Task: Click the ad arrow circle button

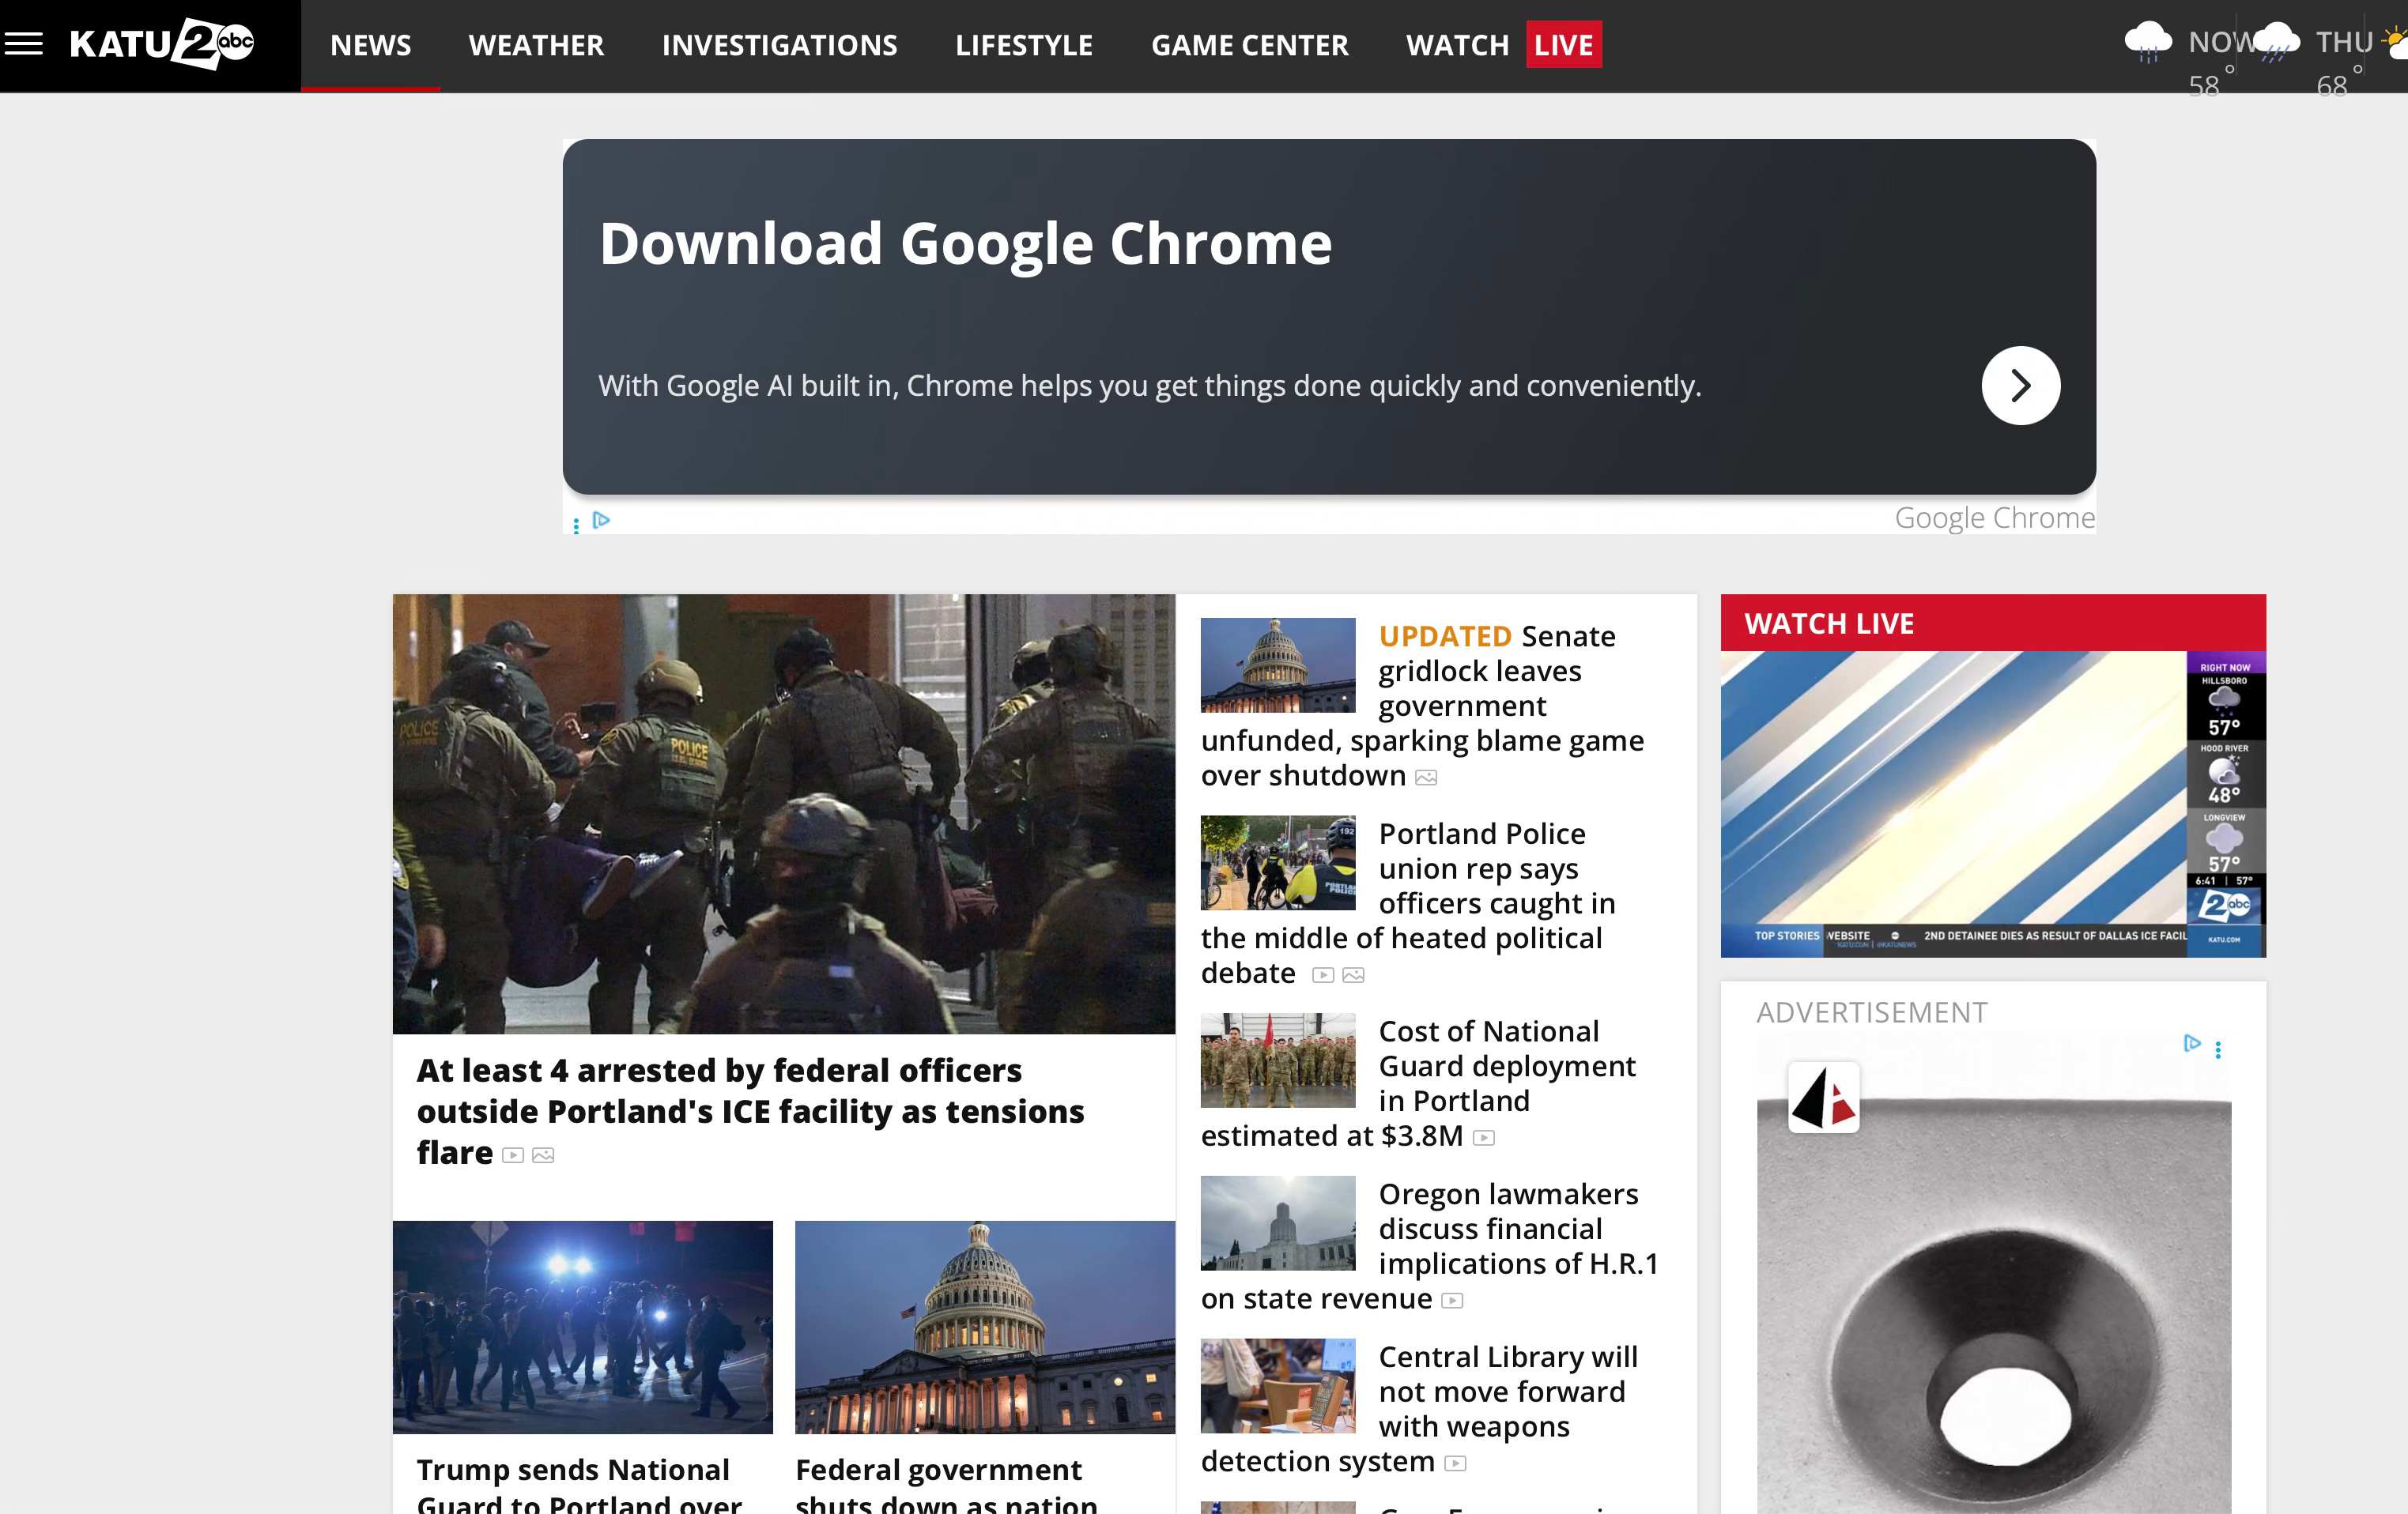Action: coord(2020,386)
